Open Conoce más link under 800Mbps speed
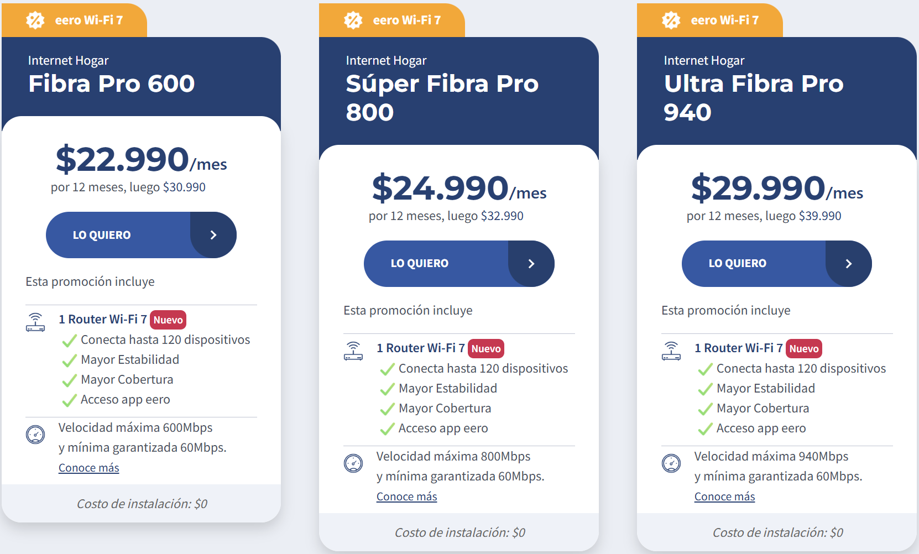The height and width of the screenshot is (554, 919). (407, 497)
